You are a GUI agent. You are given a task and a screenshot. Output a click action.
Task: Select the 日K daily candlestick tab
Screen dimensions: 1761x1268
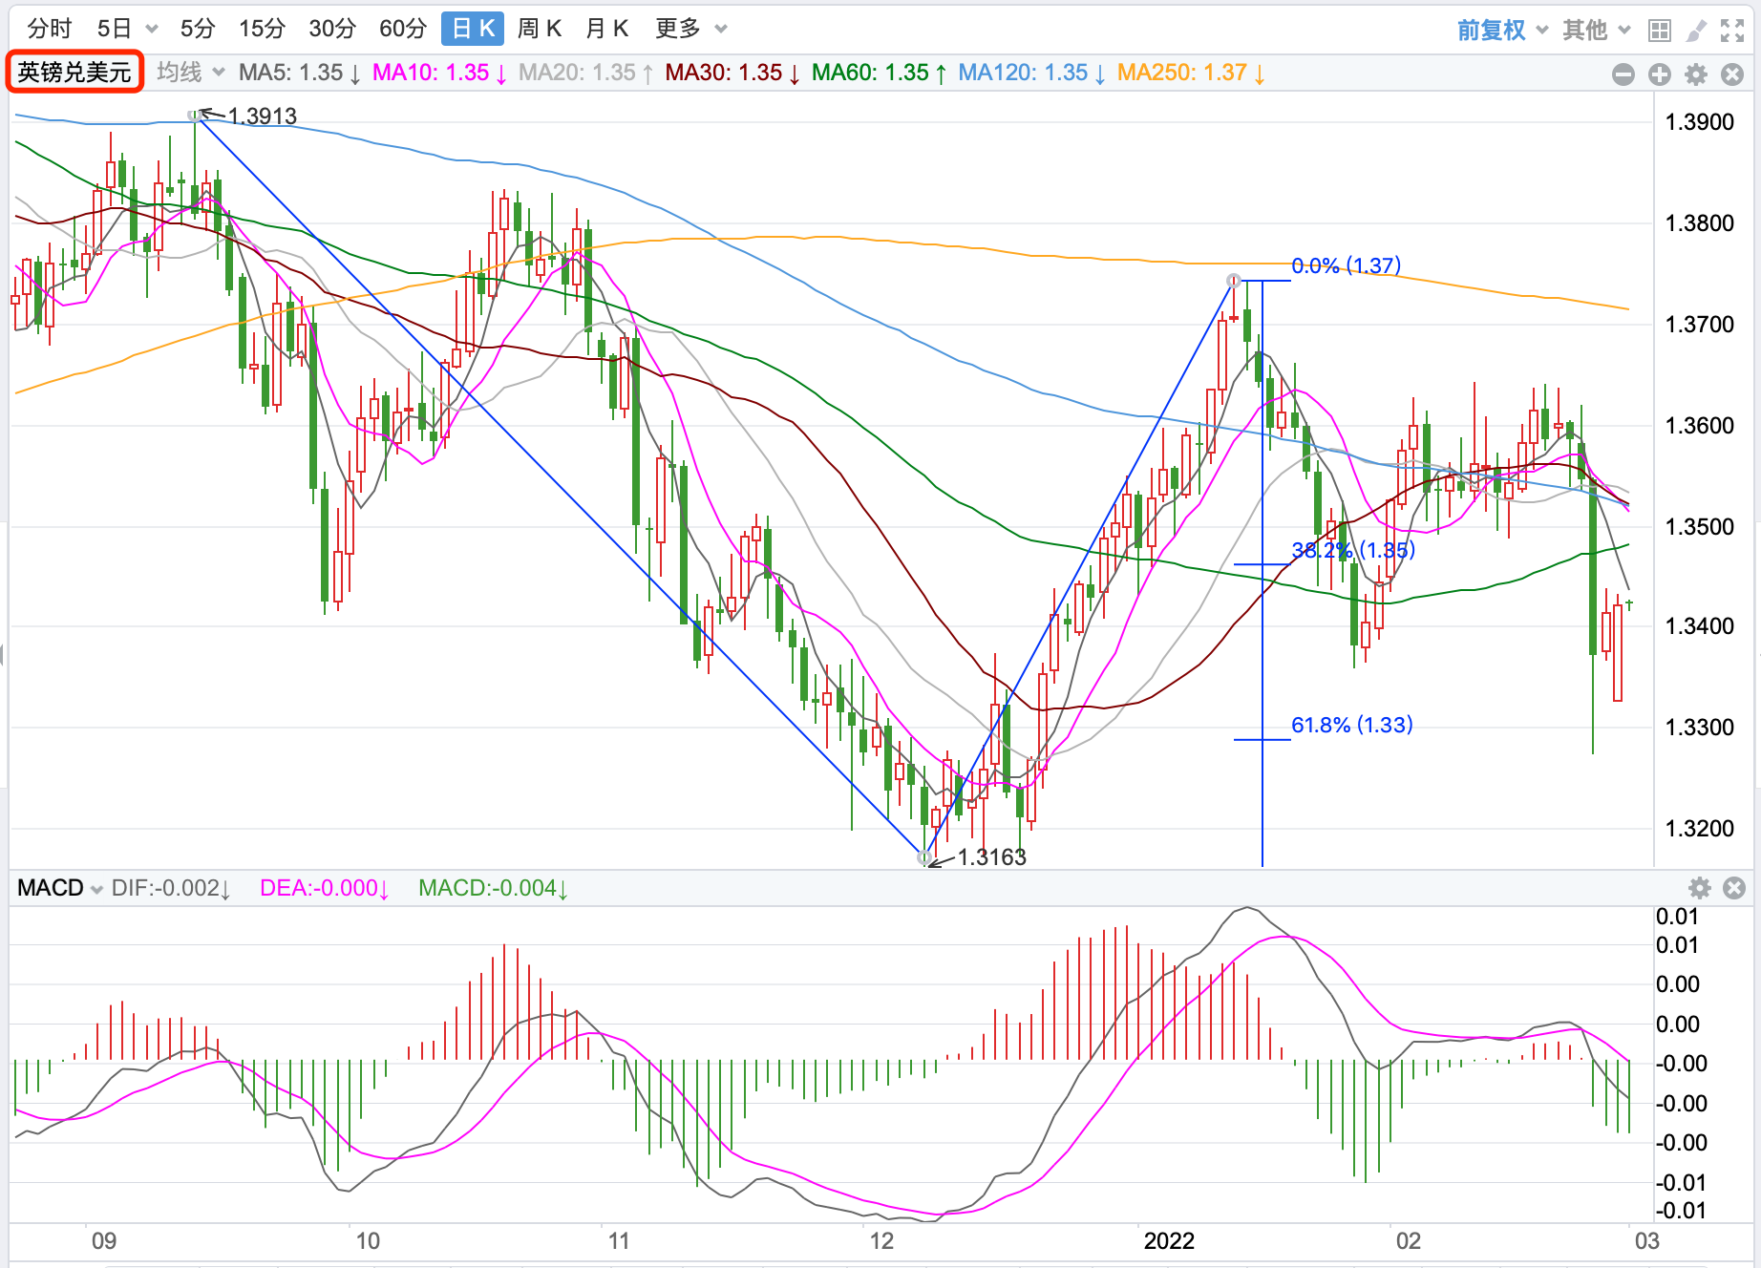(x=473, y=29)
